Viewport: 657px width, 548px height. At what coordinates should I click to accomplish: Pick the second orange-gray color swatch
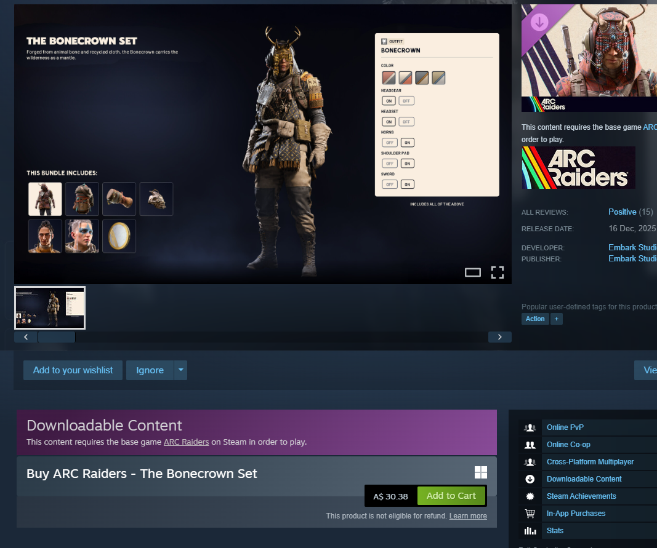pyautogui.click(x=405, y=78)
